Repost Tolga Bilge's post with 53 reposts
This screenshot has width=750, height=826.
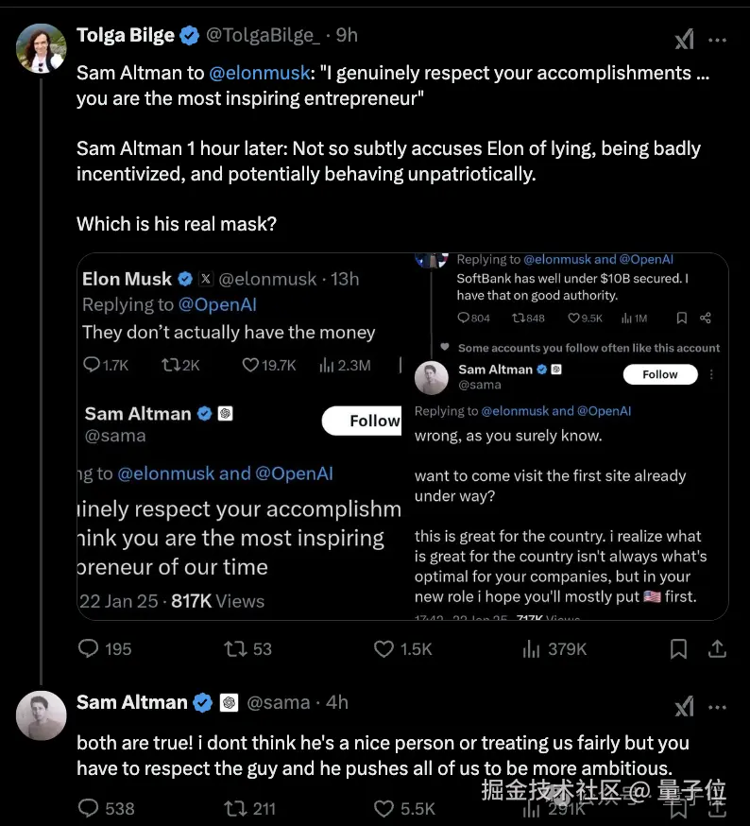click(x=234, y=648)
